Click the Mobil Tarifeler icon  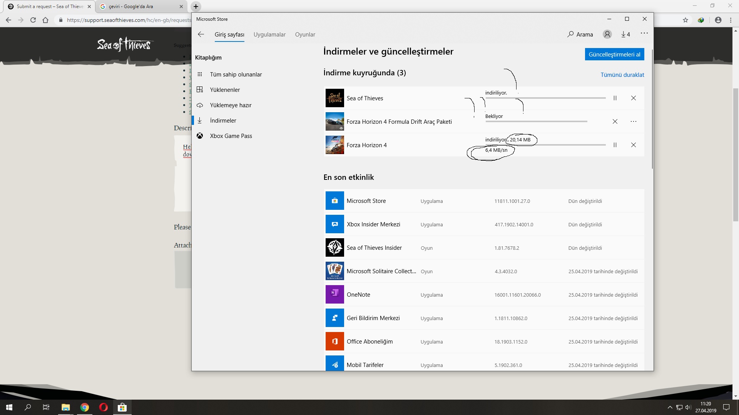(x=335, y=363)
